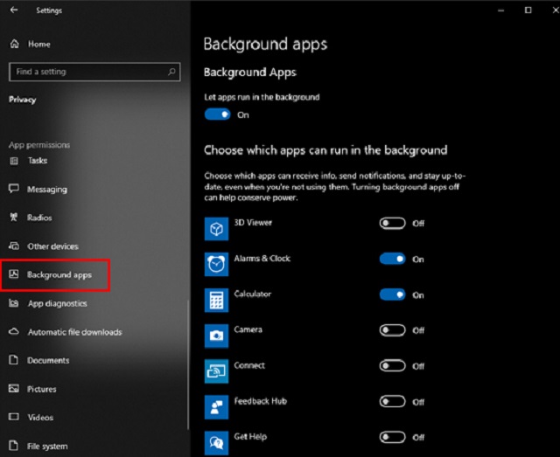
Task: Click the 3D Viewer app name
Action: tap(253, 223)
